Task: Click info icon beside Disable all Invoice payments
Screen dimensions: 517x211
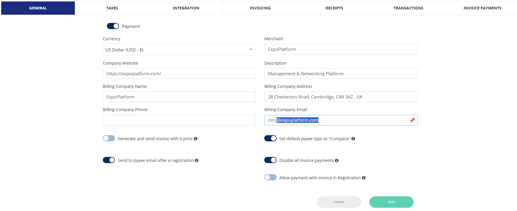Action: pyautogui.click(x=337, y=160)
